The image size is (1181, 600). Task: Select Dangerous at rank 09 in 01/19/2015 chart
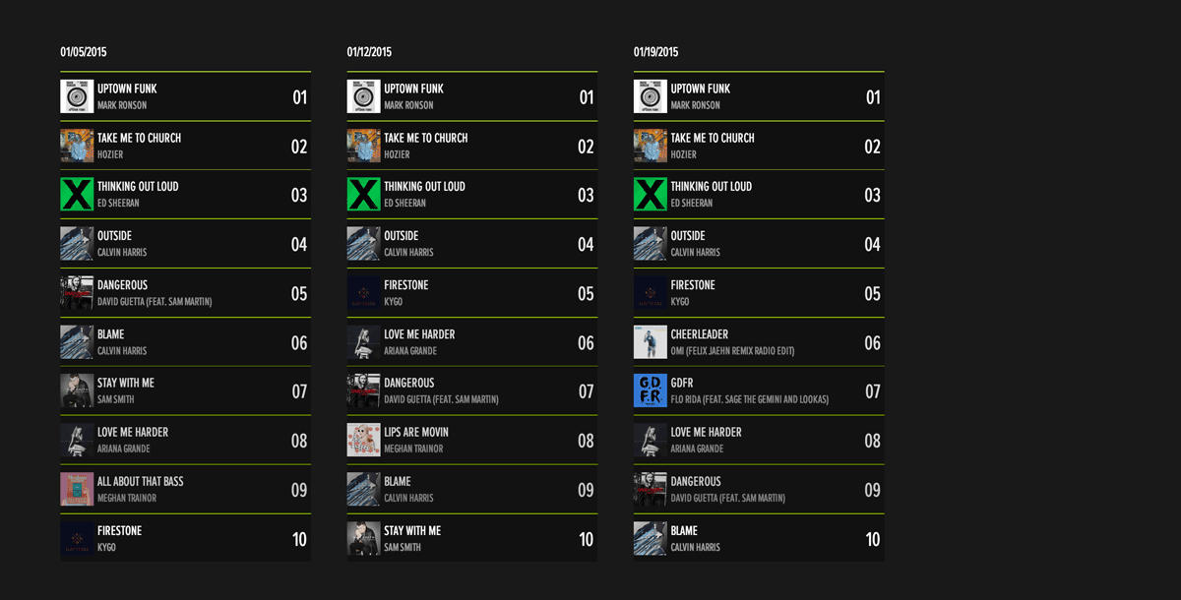(x=758, y=490)
